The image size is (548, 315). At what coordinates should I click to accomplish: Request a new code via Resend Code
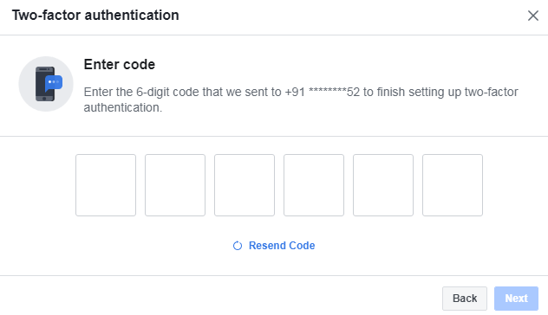282,246
